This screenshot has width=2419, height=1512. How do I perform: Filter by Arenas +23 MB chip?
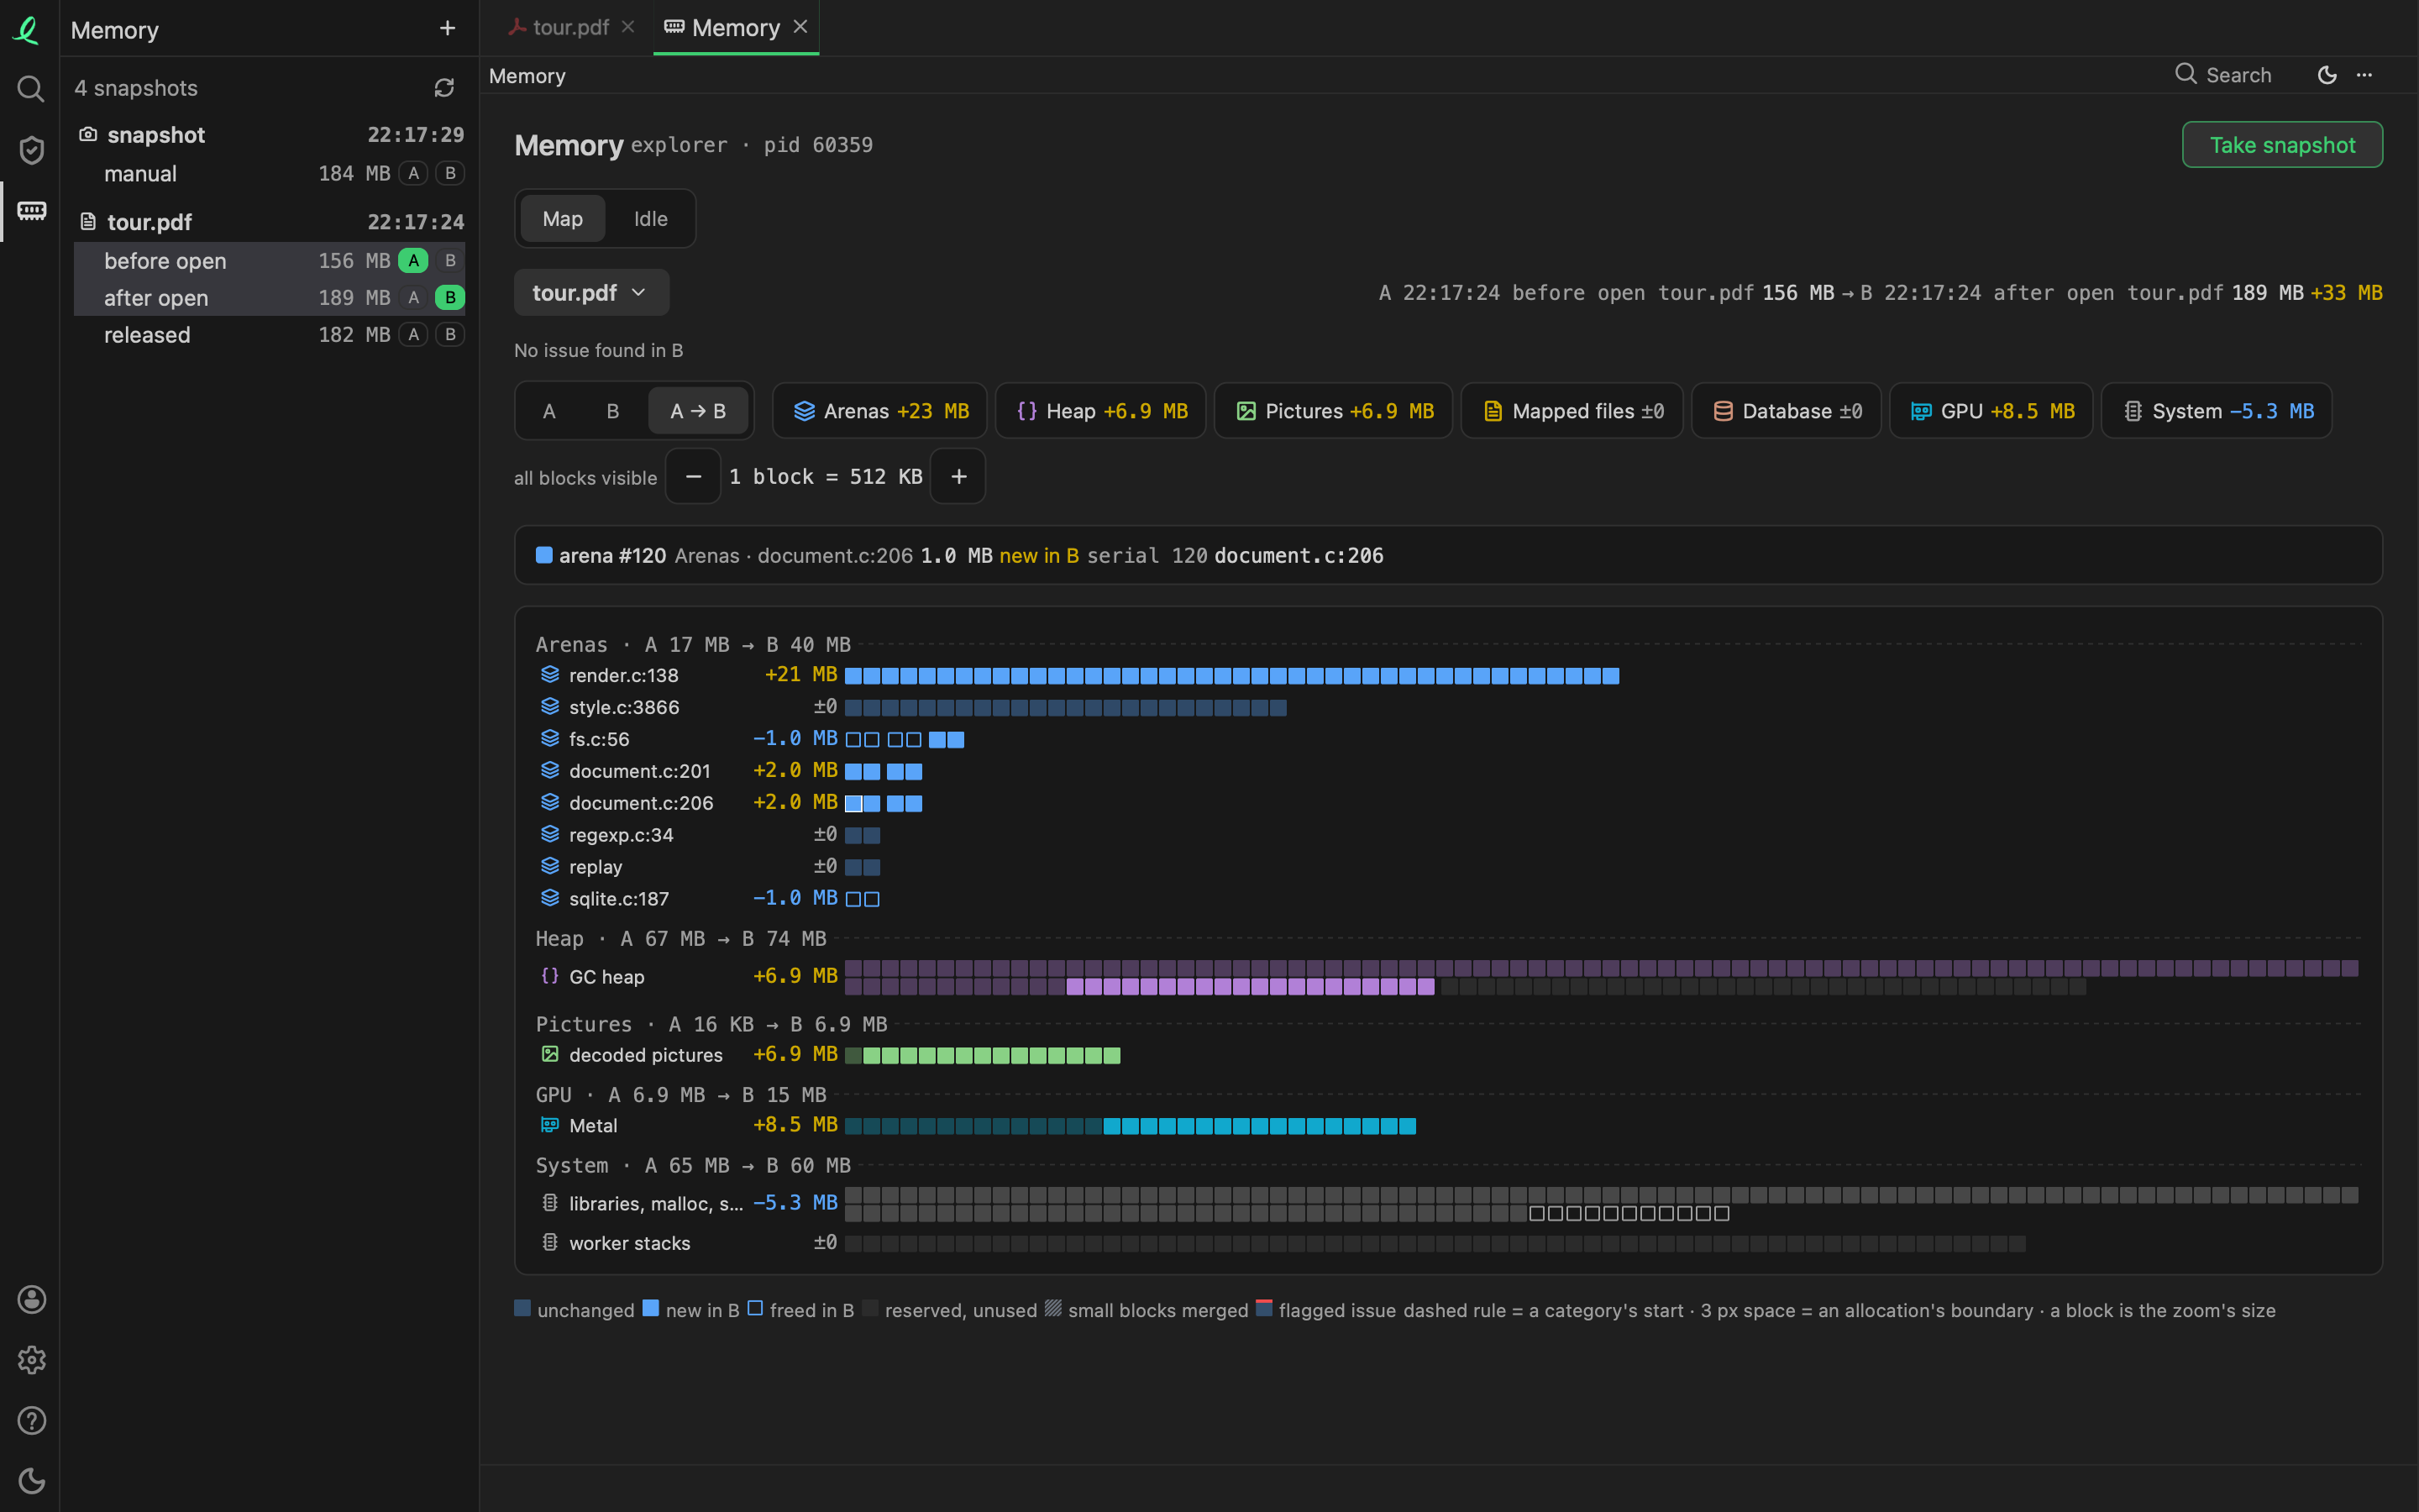tap(879, 411)
